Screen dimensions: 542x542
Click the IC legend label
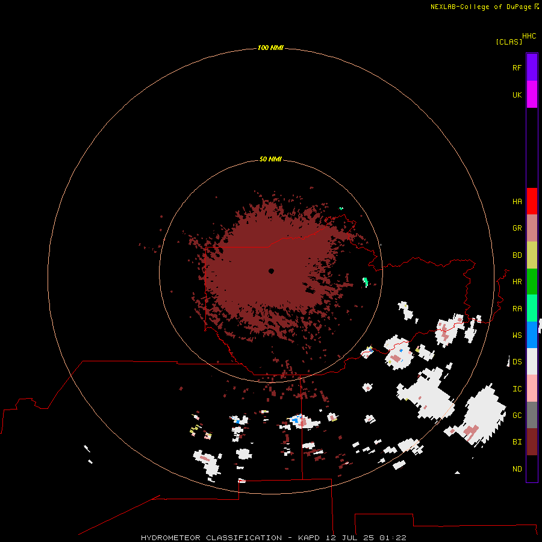click(517, 389)
